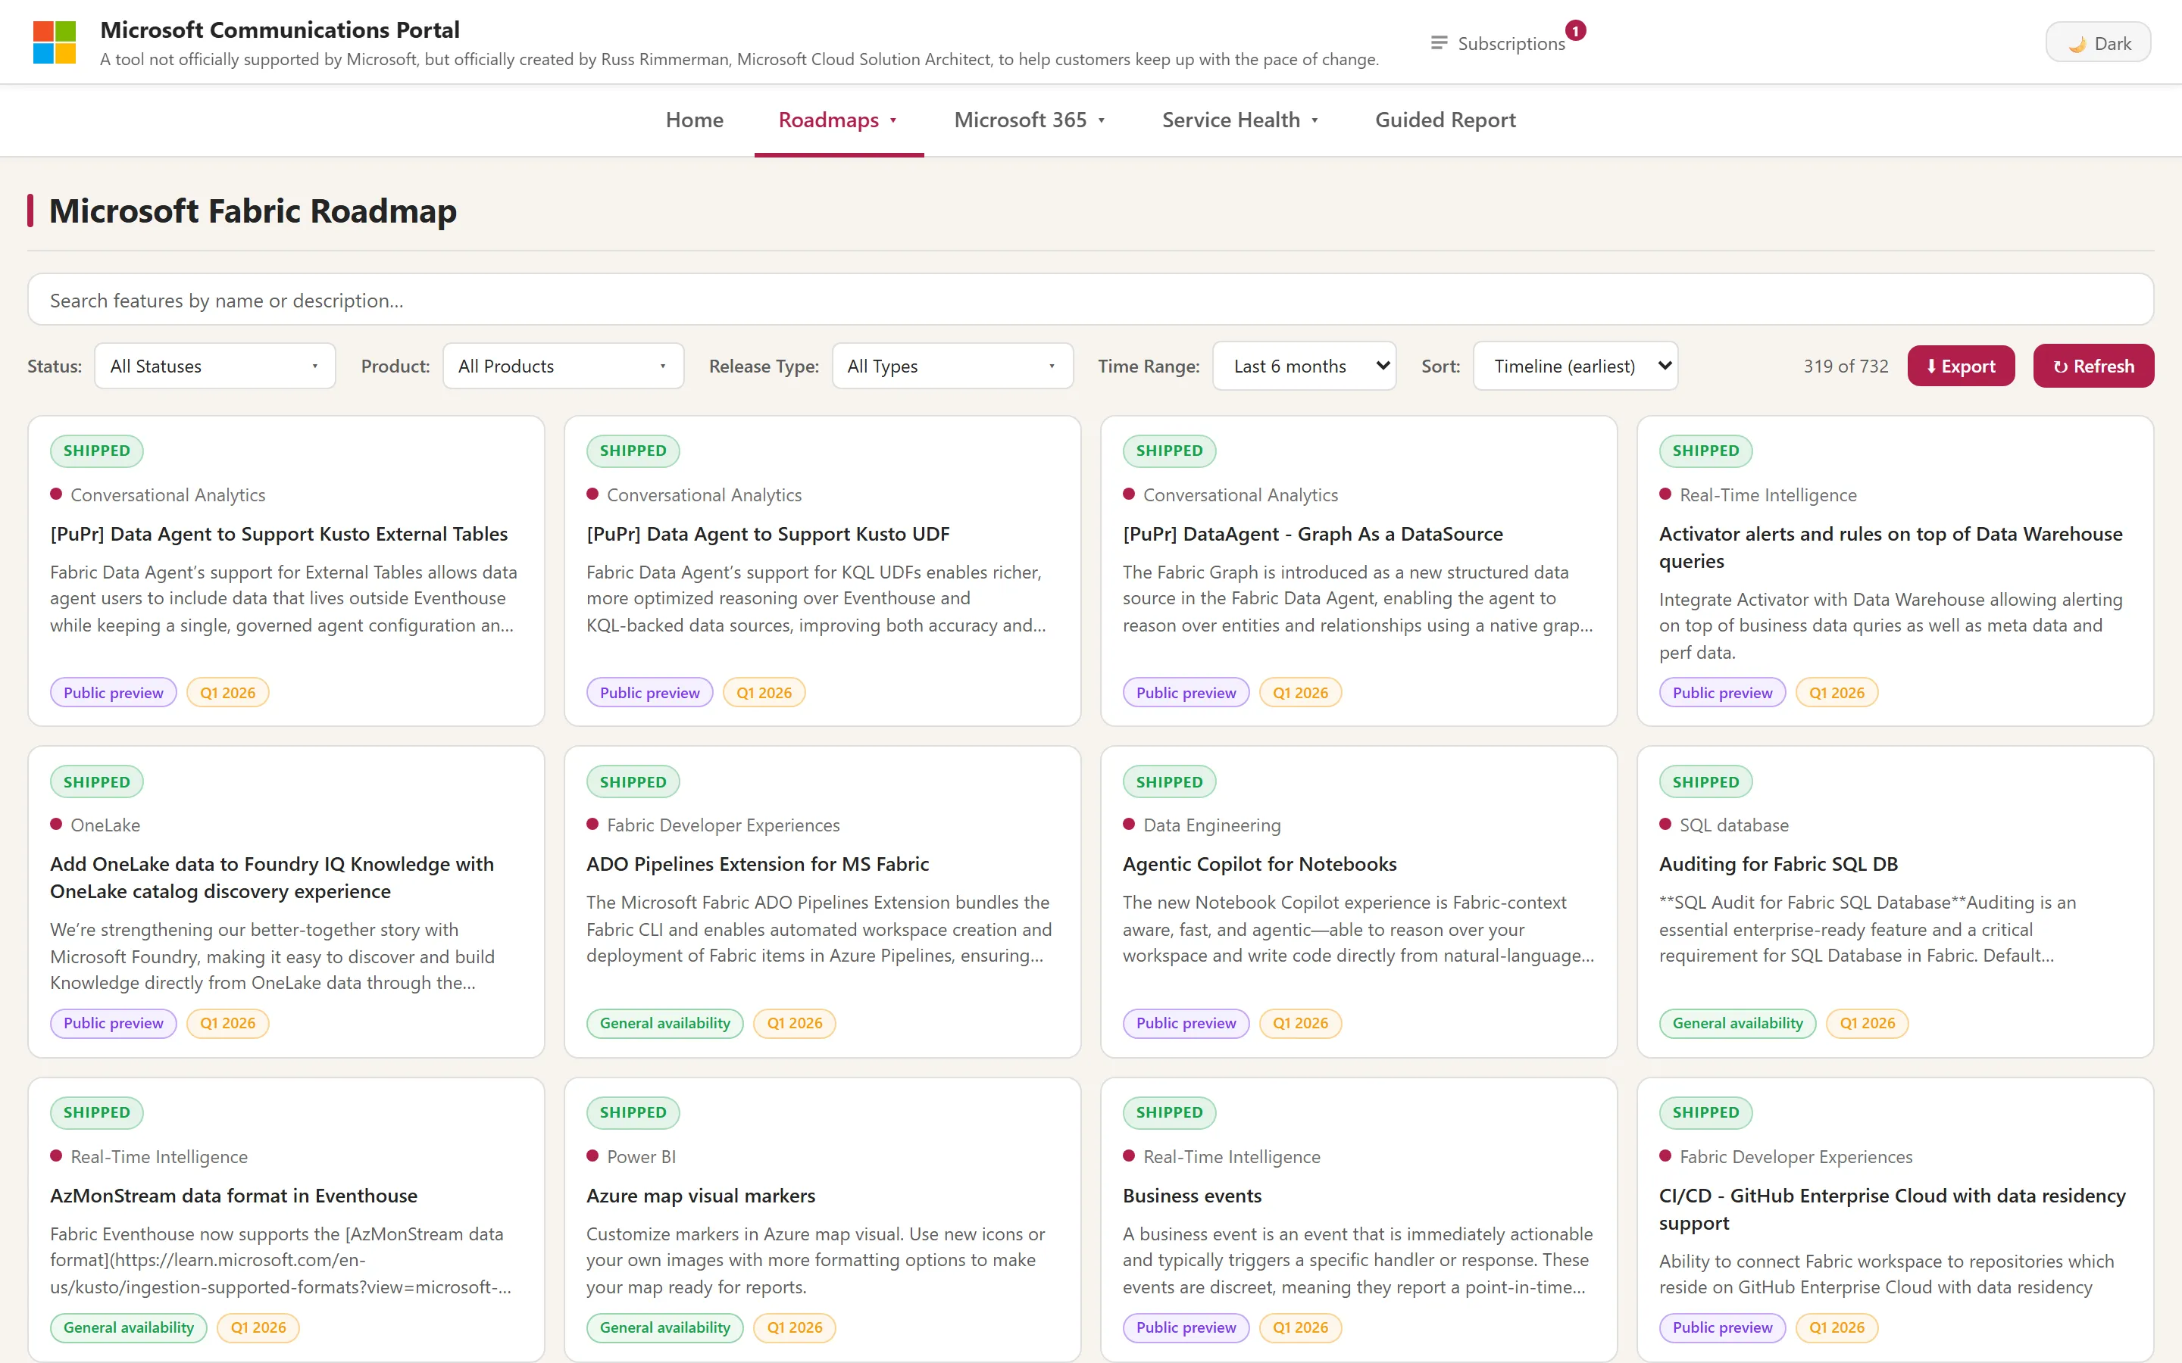Click SQL database product label

coord(1734,825)
